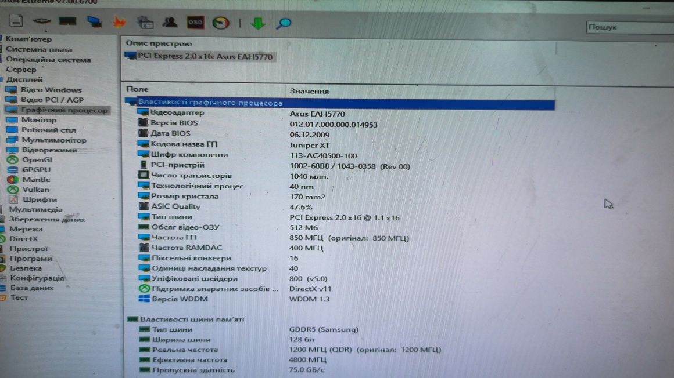This screenshot has width=674, height=378.
Task: Click the memory module toolbar icon
Action: (x=67, y=21)
